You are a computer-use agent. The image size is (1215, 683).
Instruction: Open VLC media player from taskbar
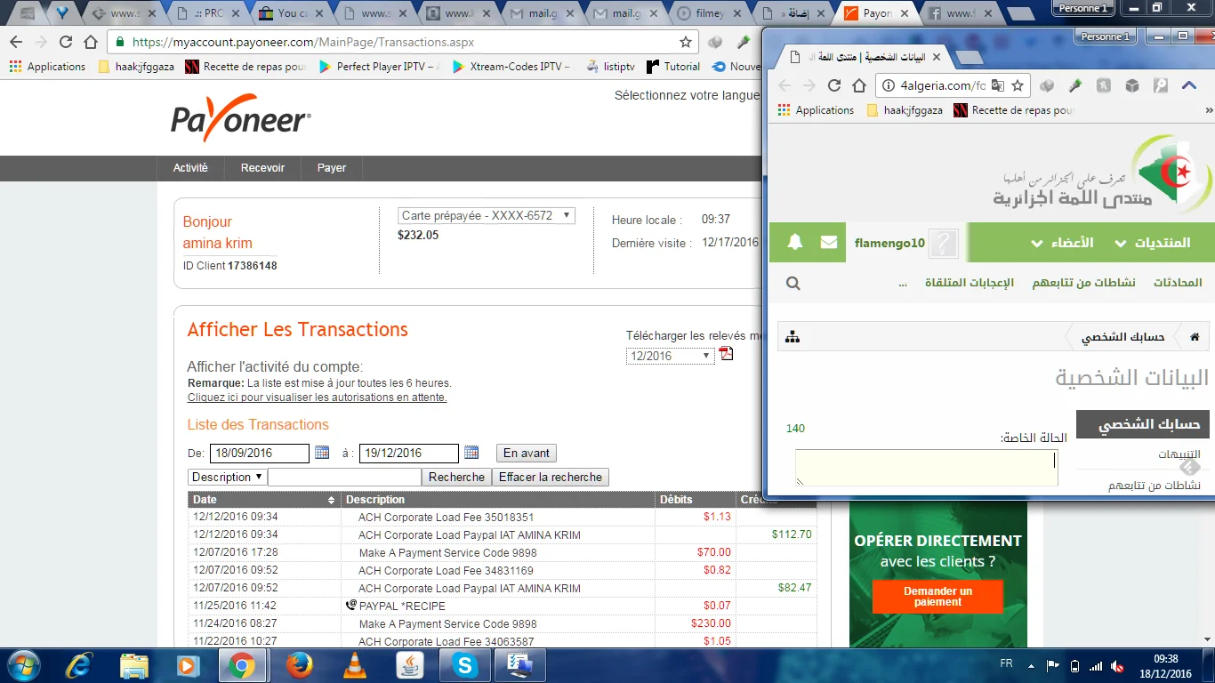pyautogui.click(x=355, y=665)
